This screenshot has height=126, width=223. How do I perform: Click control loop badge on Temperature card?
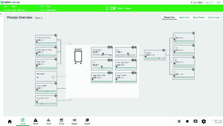pyautogui.click(x=111, y=47)
